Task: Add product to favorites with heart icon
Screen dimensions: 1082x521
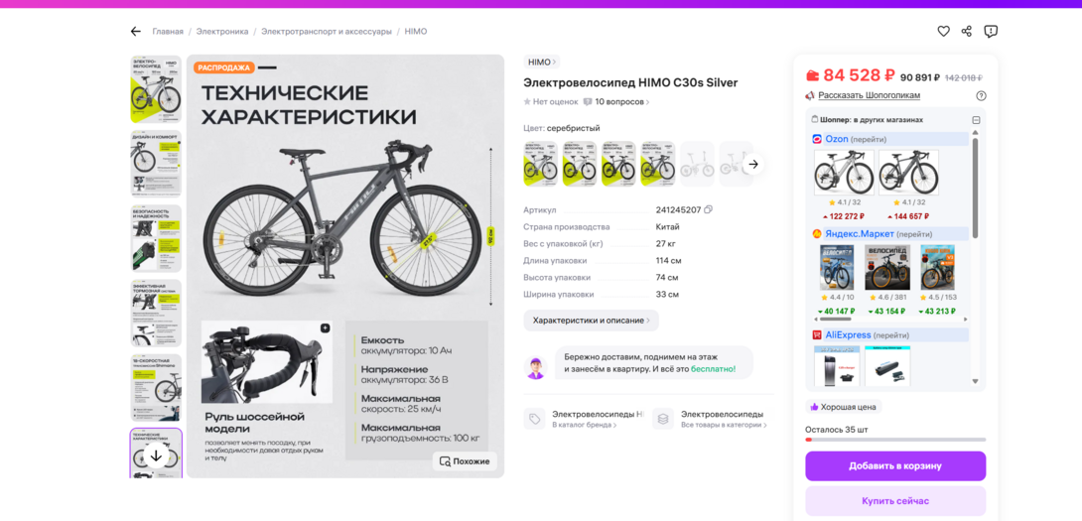Action: (x=943, y=31)
